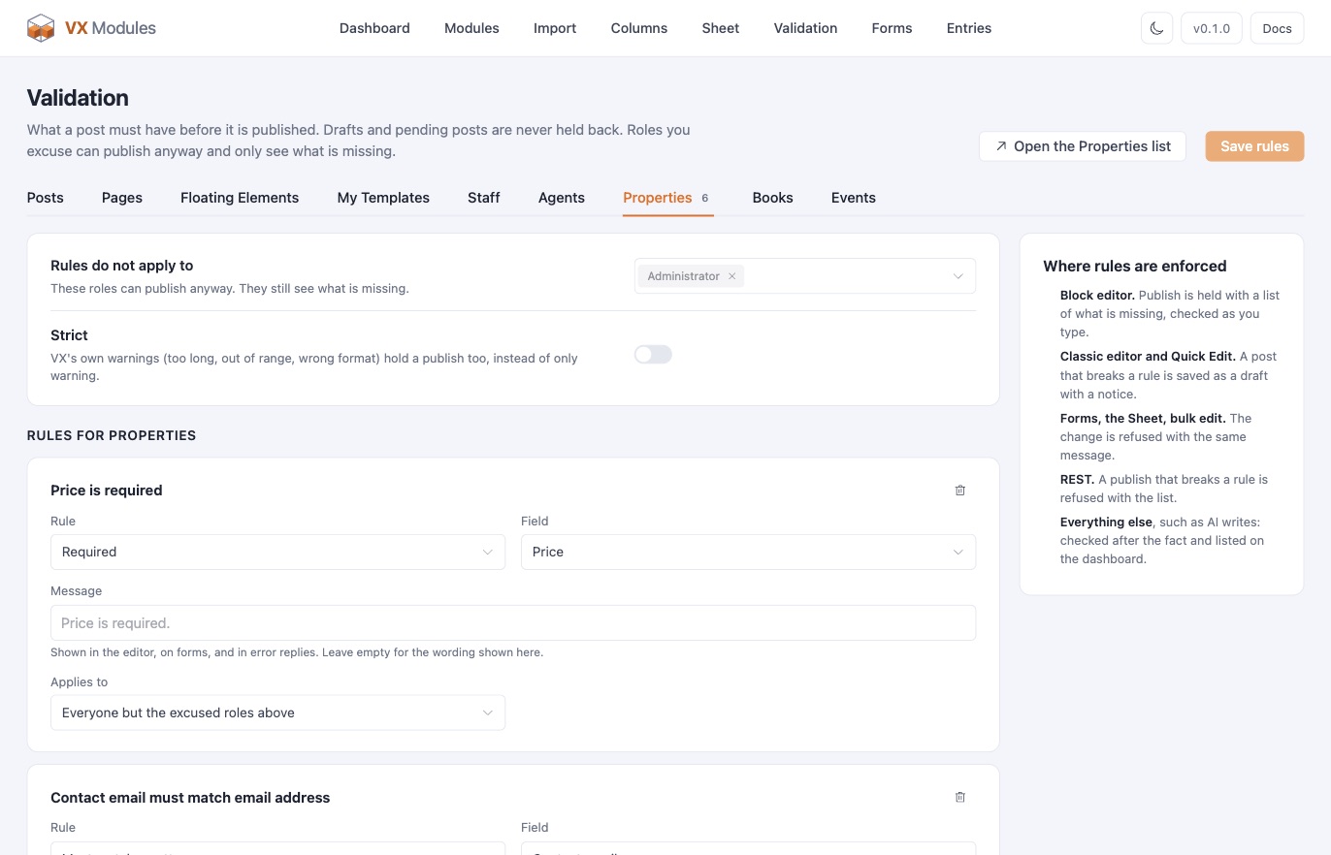
Task: Click the v0.1.0 version button
Action: tap(1212, 28)
